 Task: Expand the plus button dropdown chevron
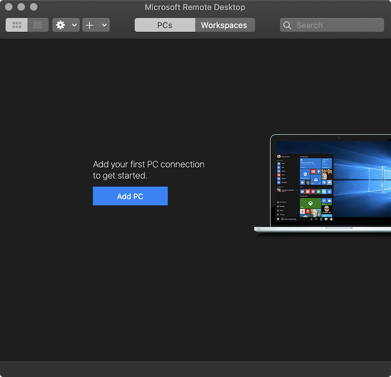point(104,25)
